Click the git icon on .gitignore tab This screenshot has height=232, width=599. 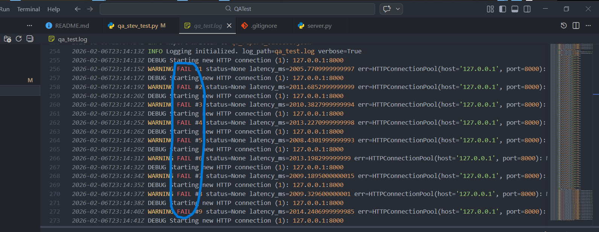pos(245,26)
